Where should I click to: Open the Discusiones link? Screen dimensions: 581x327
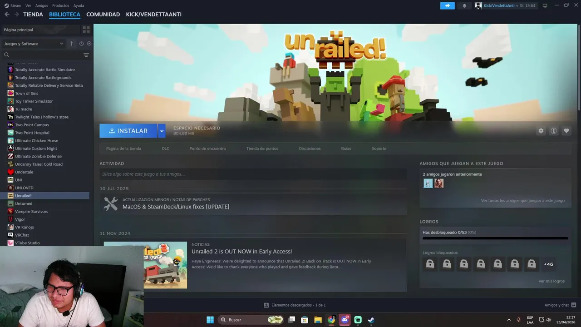pyautogui.click(x=310, y=149)
